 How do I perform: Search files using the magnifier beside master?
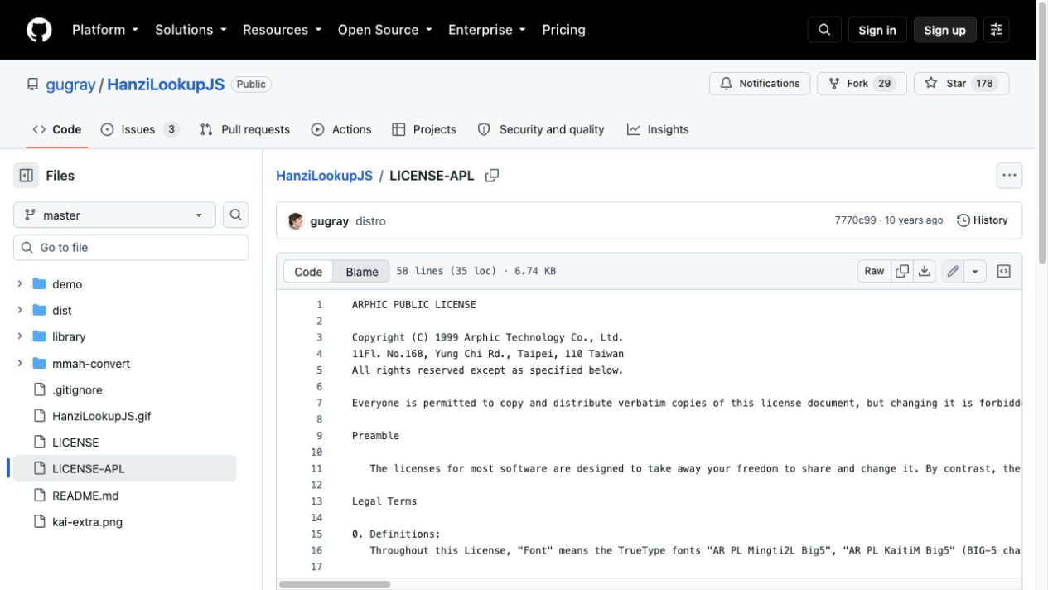click(236, 215)
